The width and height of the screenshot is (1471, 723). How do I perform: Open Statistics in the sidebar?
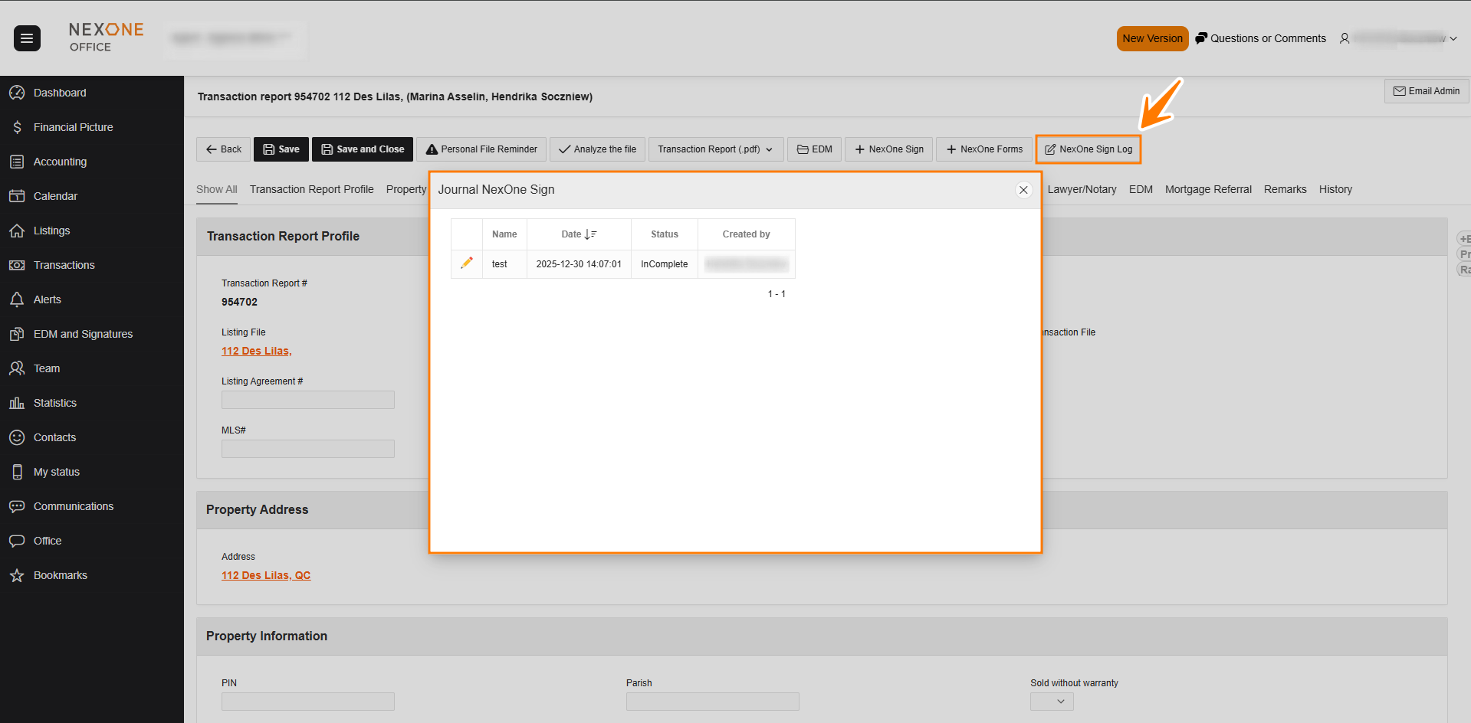click(54, 403)
